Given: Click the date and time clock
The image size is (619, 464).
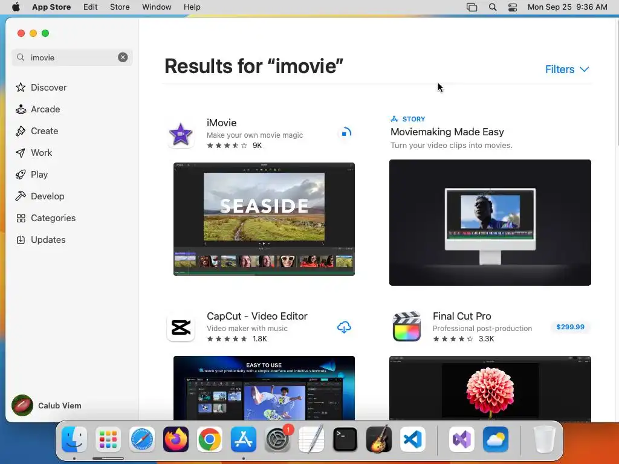Looking at the screenshot, I should point(567,7).
